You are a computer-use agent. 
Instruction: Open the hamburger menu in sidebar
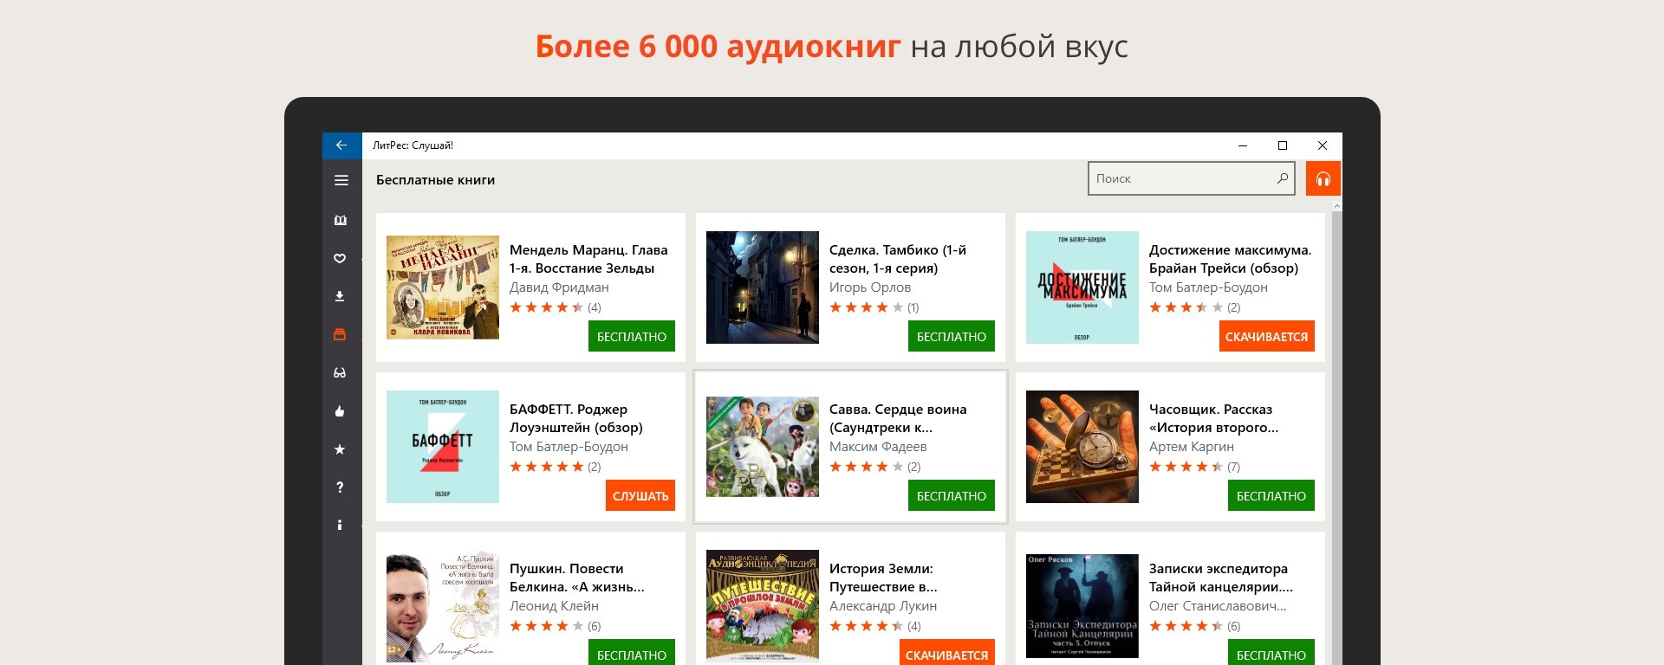(x=341, y=180)
